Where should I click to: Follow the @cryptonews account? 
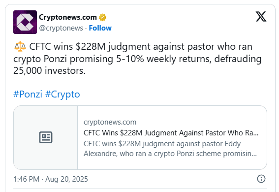coord(100,28)
